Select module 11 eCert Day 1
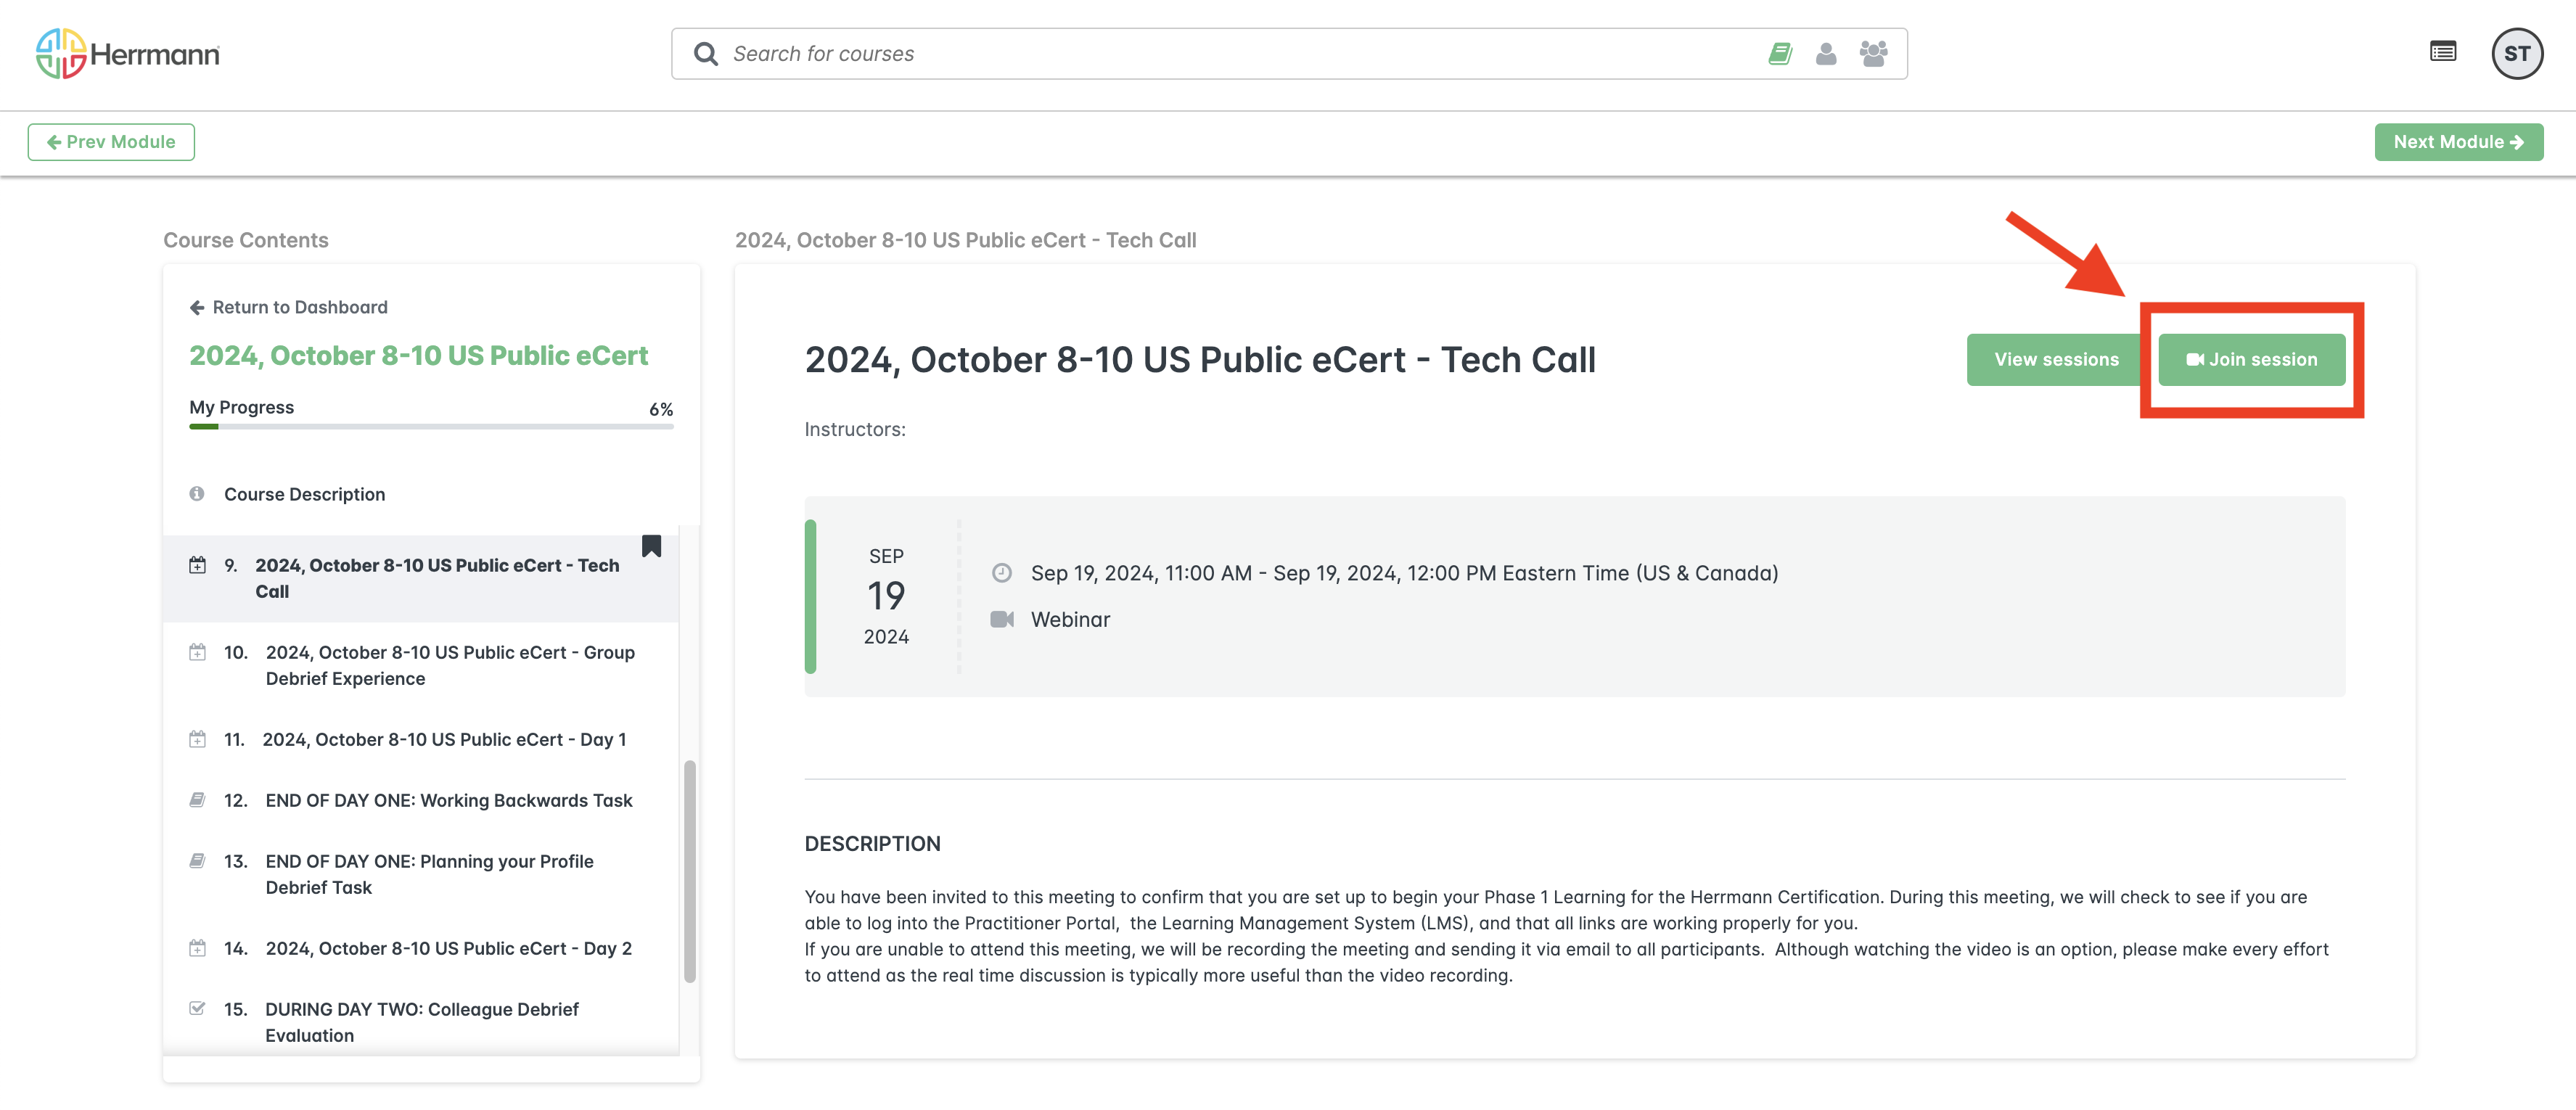Screen dimensions: 2576x1110 [421, 739]
